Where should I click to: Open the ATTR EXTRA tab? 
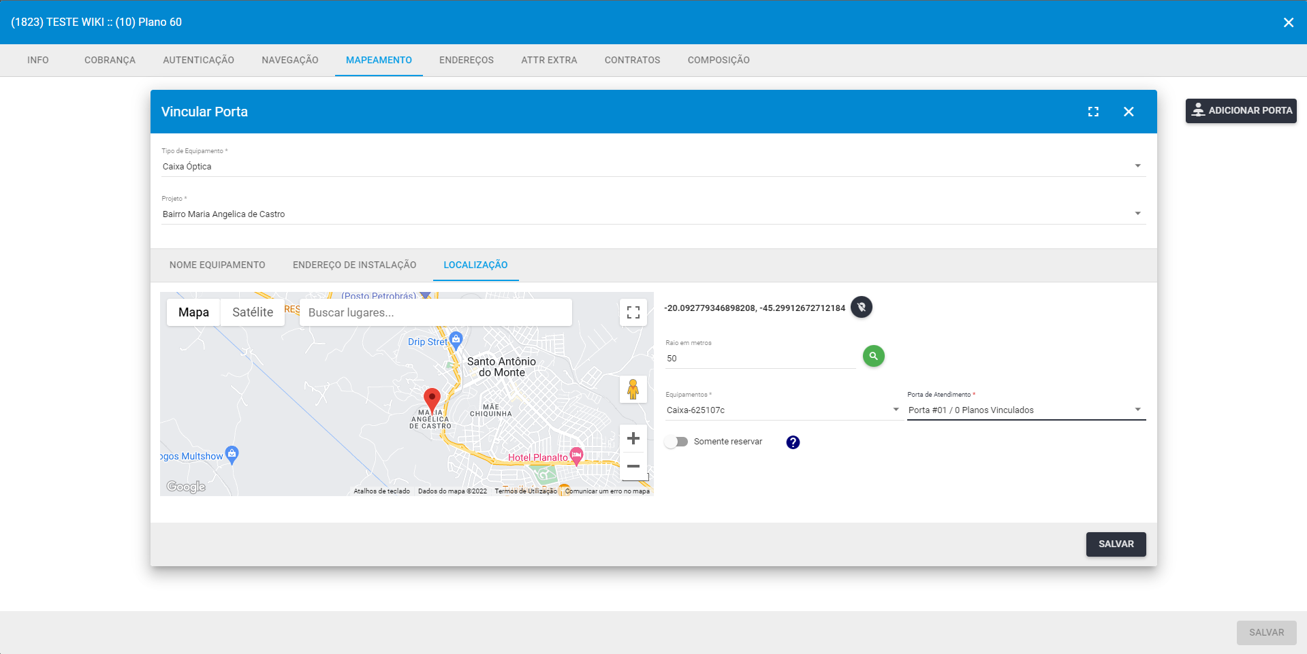coord(549,60)
